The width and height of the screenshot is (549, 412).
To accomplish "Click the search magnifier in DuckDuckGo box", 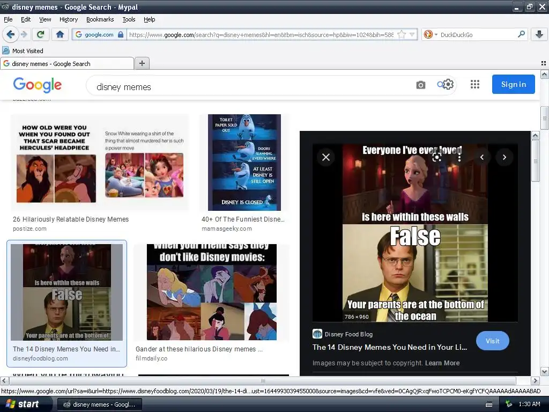I will coord(521,34).
